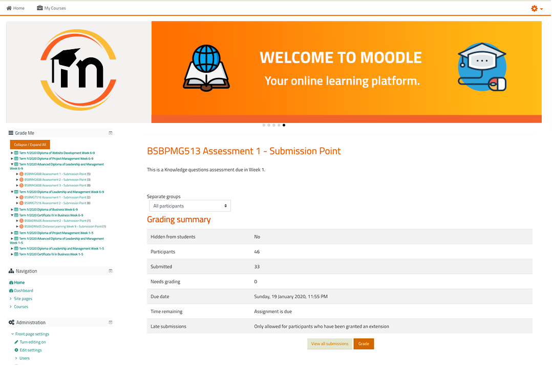Click the orange Grade button
The image size is (552, 370).
(x=364, y=344)
